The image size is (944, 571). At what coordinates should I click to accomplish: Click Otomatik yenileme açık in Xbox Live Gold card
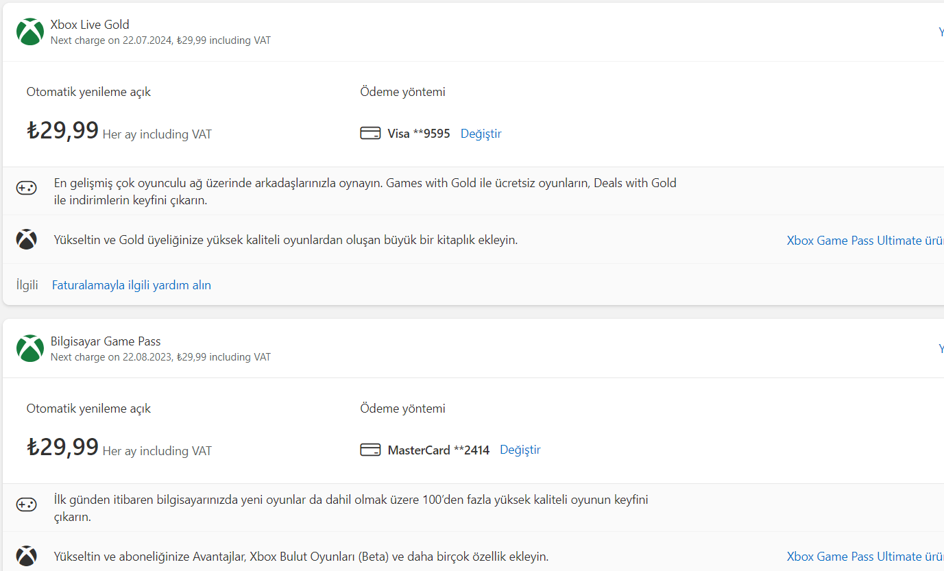(88, 92)
